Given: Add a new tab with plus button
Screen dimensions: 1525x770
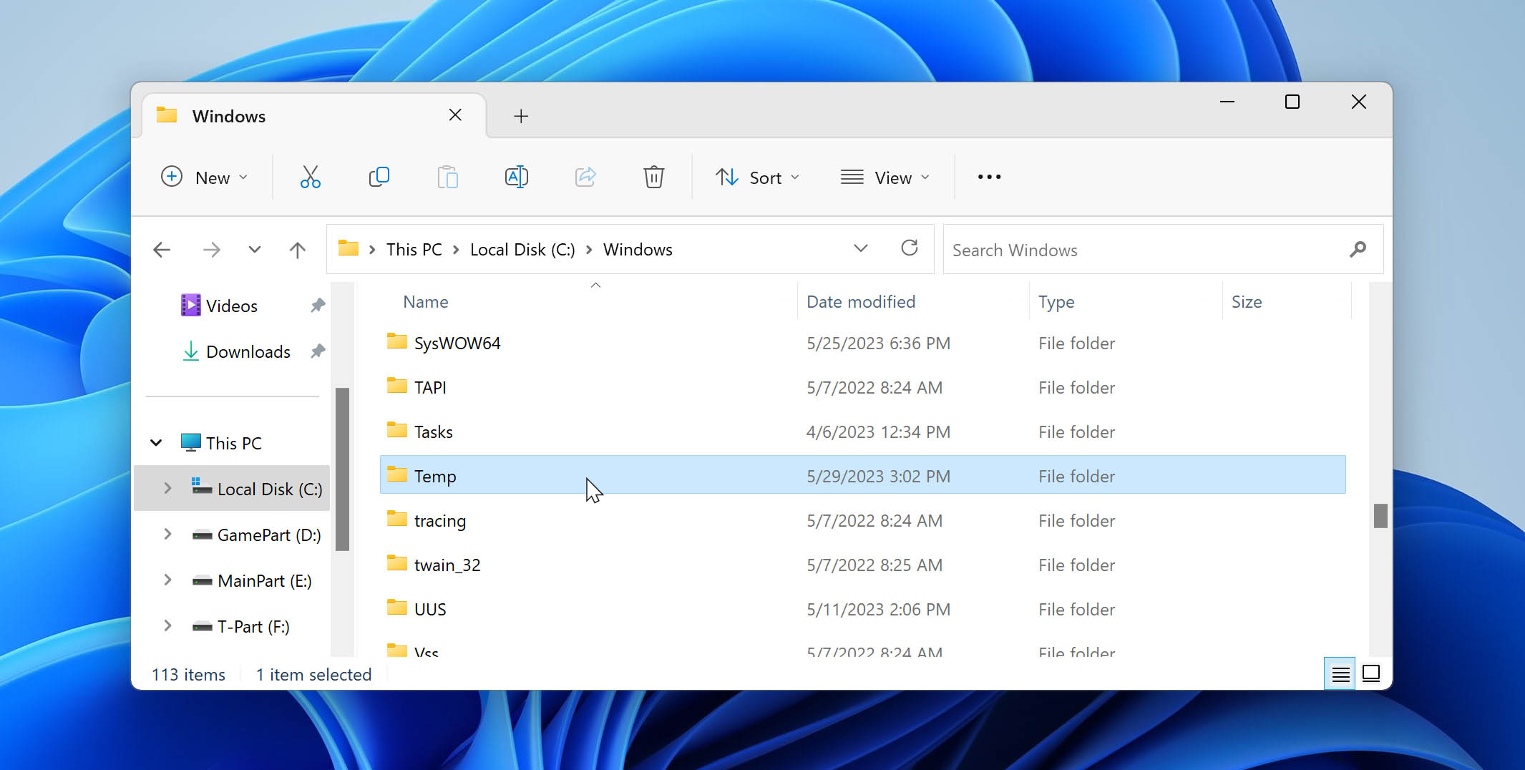Looking at the screenshot, I should tap(521, 116).
